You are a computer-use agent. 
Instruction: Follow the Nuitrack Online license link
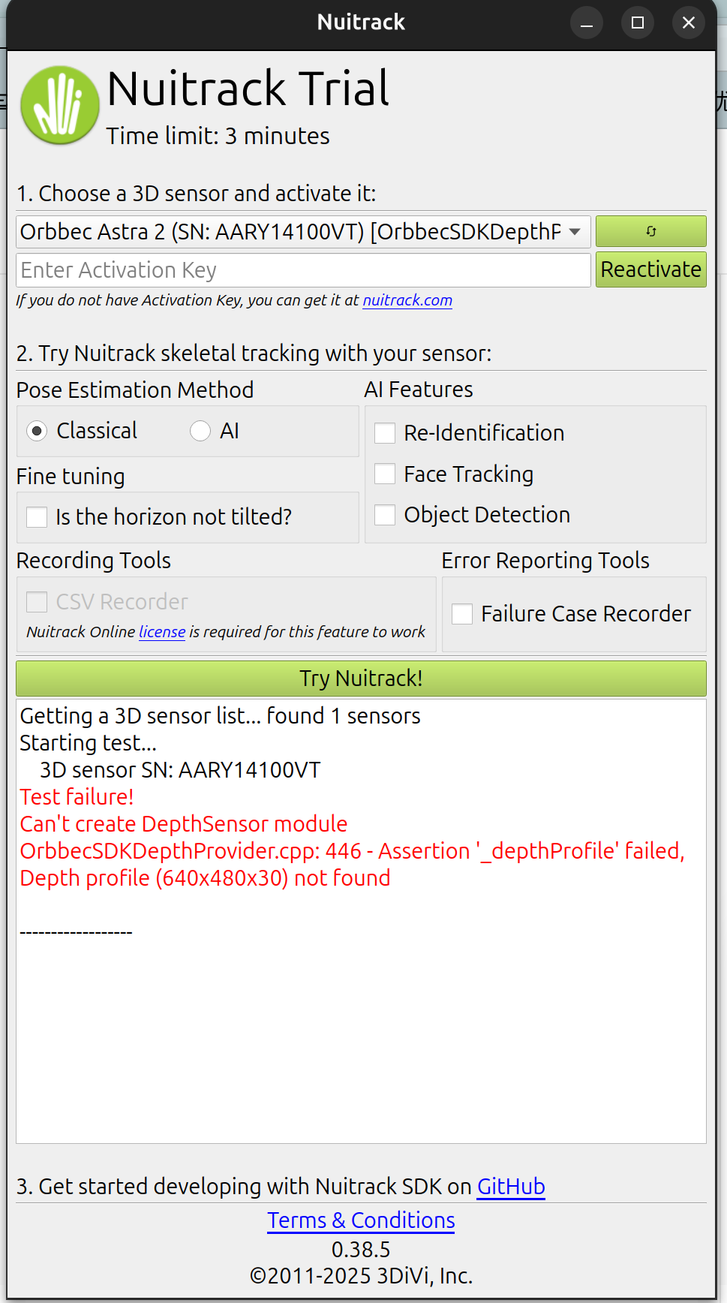point(162,632)
